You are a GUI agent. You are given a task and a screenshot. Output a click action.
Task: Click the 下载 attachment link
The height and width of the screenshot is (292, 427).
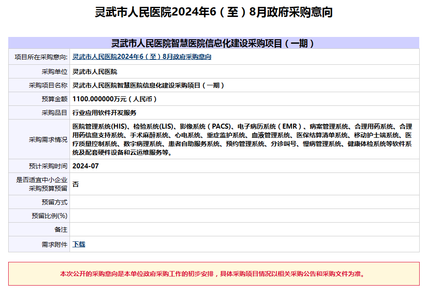pyautogui.click(x=79, y=245)
